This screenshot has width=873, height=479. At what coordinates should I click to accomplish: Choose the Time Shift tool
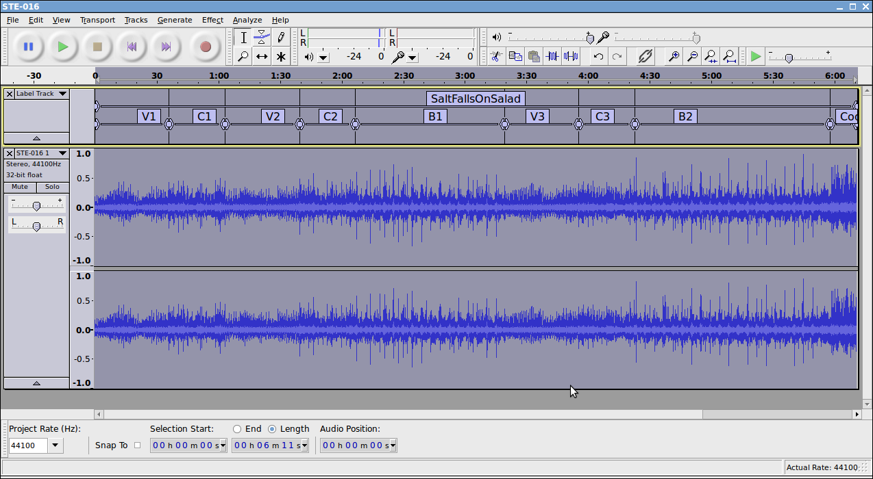click(x=261, y=56)
